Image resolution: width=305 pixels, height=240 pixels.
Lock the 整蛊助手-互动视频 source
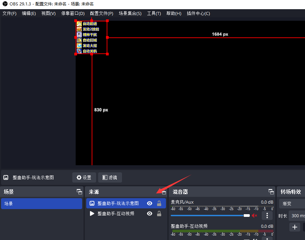159,213
